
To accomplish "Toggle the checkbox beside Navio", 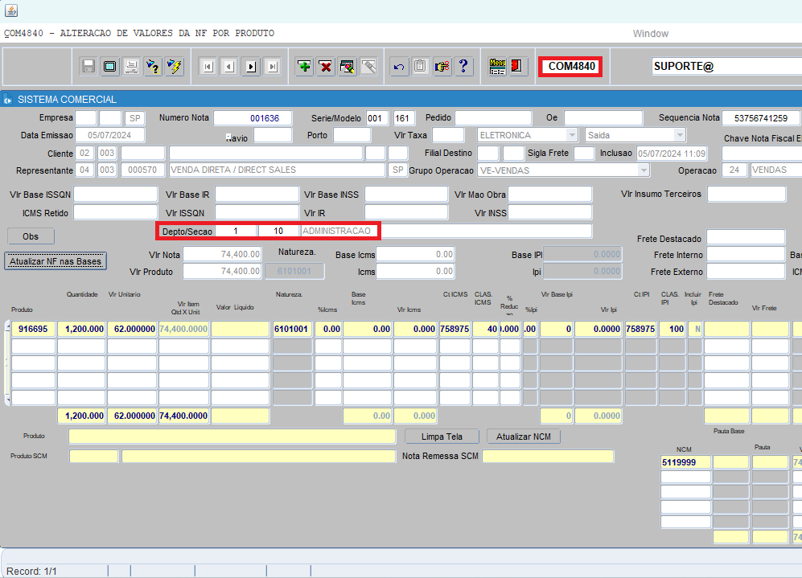I will point(228,136).
